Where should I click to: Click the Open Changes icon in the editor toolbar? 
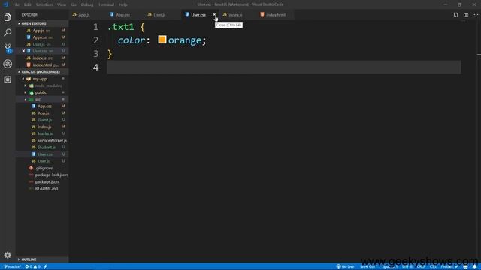pos(456,15)
